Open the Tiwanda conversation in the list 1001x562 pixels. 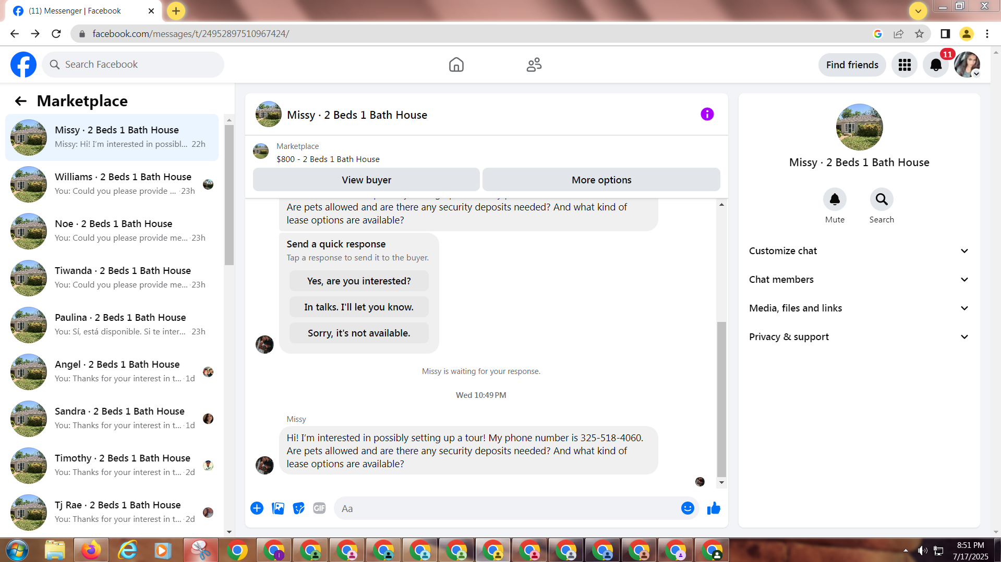tap(112, 278)
